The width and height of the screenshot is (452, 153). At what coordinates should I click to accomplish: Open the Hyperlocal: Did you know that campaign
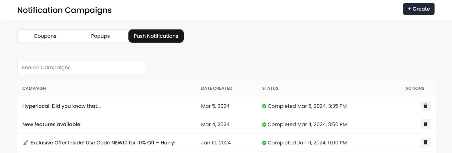tap(62, 106)
